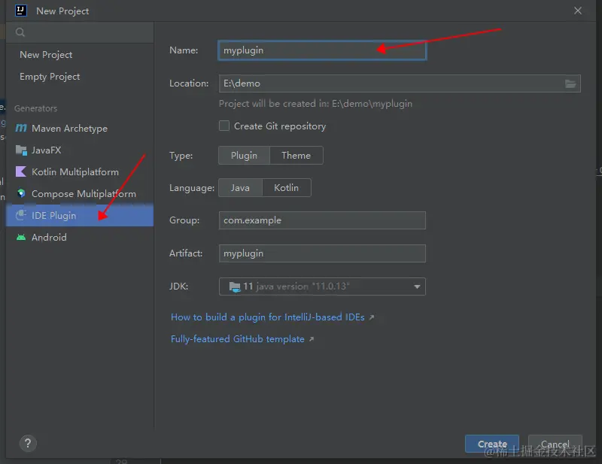602x464 pixels.
Task: Select the Compose Multiplatform generator
Action: coord(80,194)
